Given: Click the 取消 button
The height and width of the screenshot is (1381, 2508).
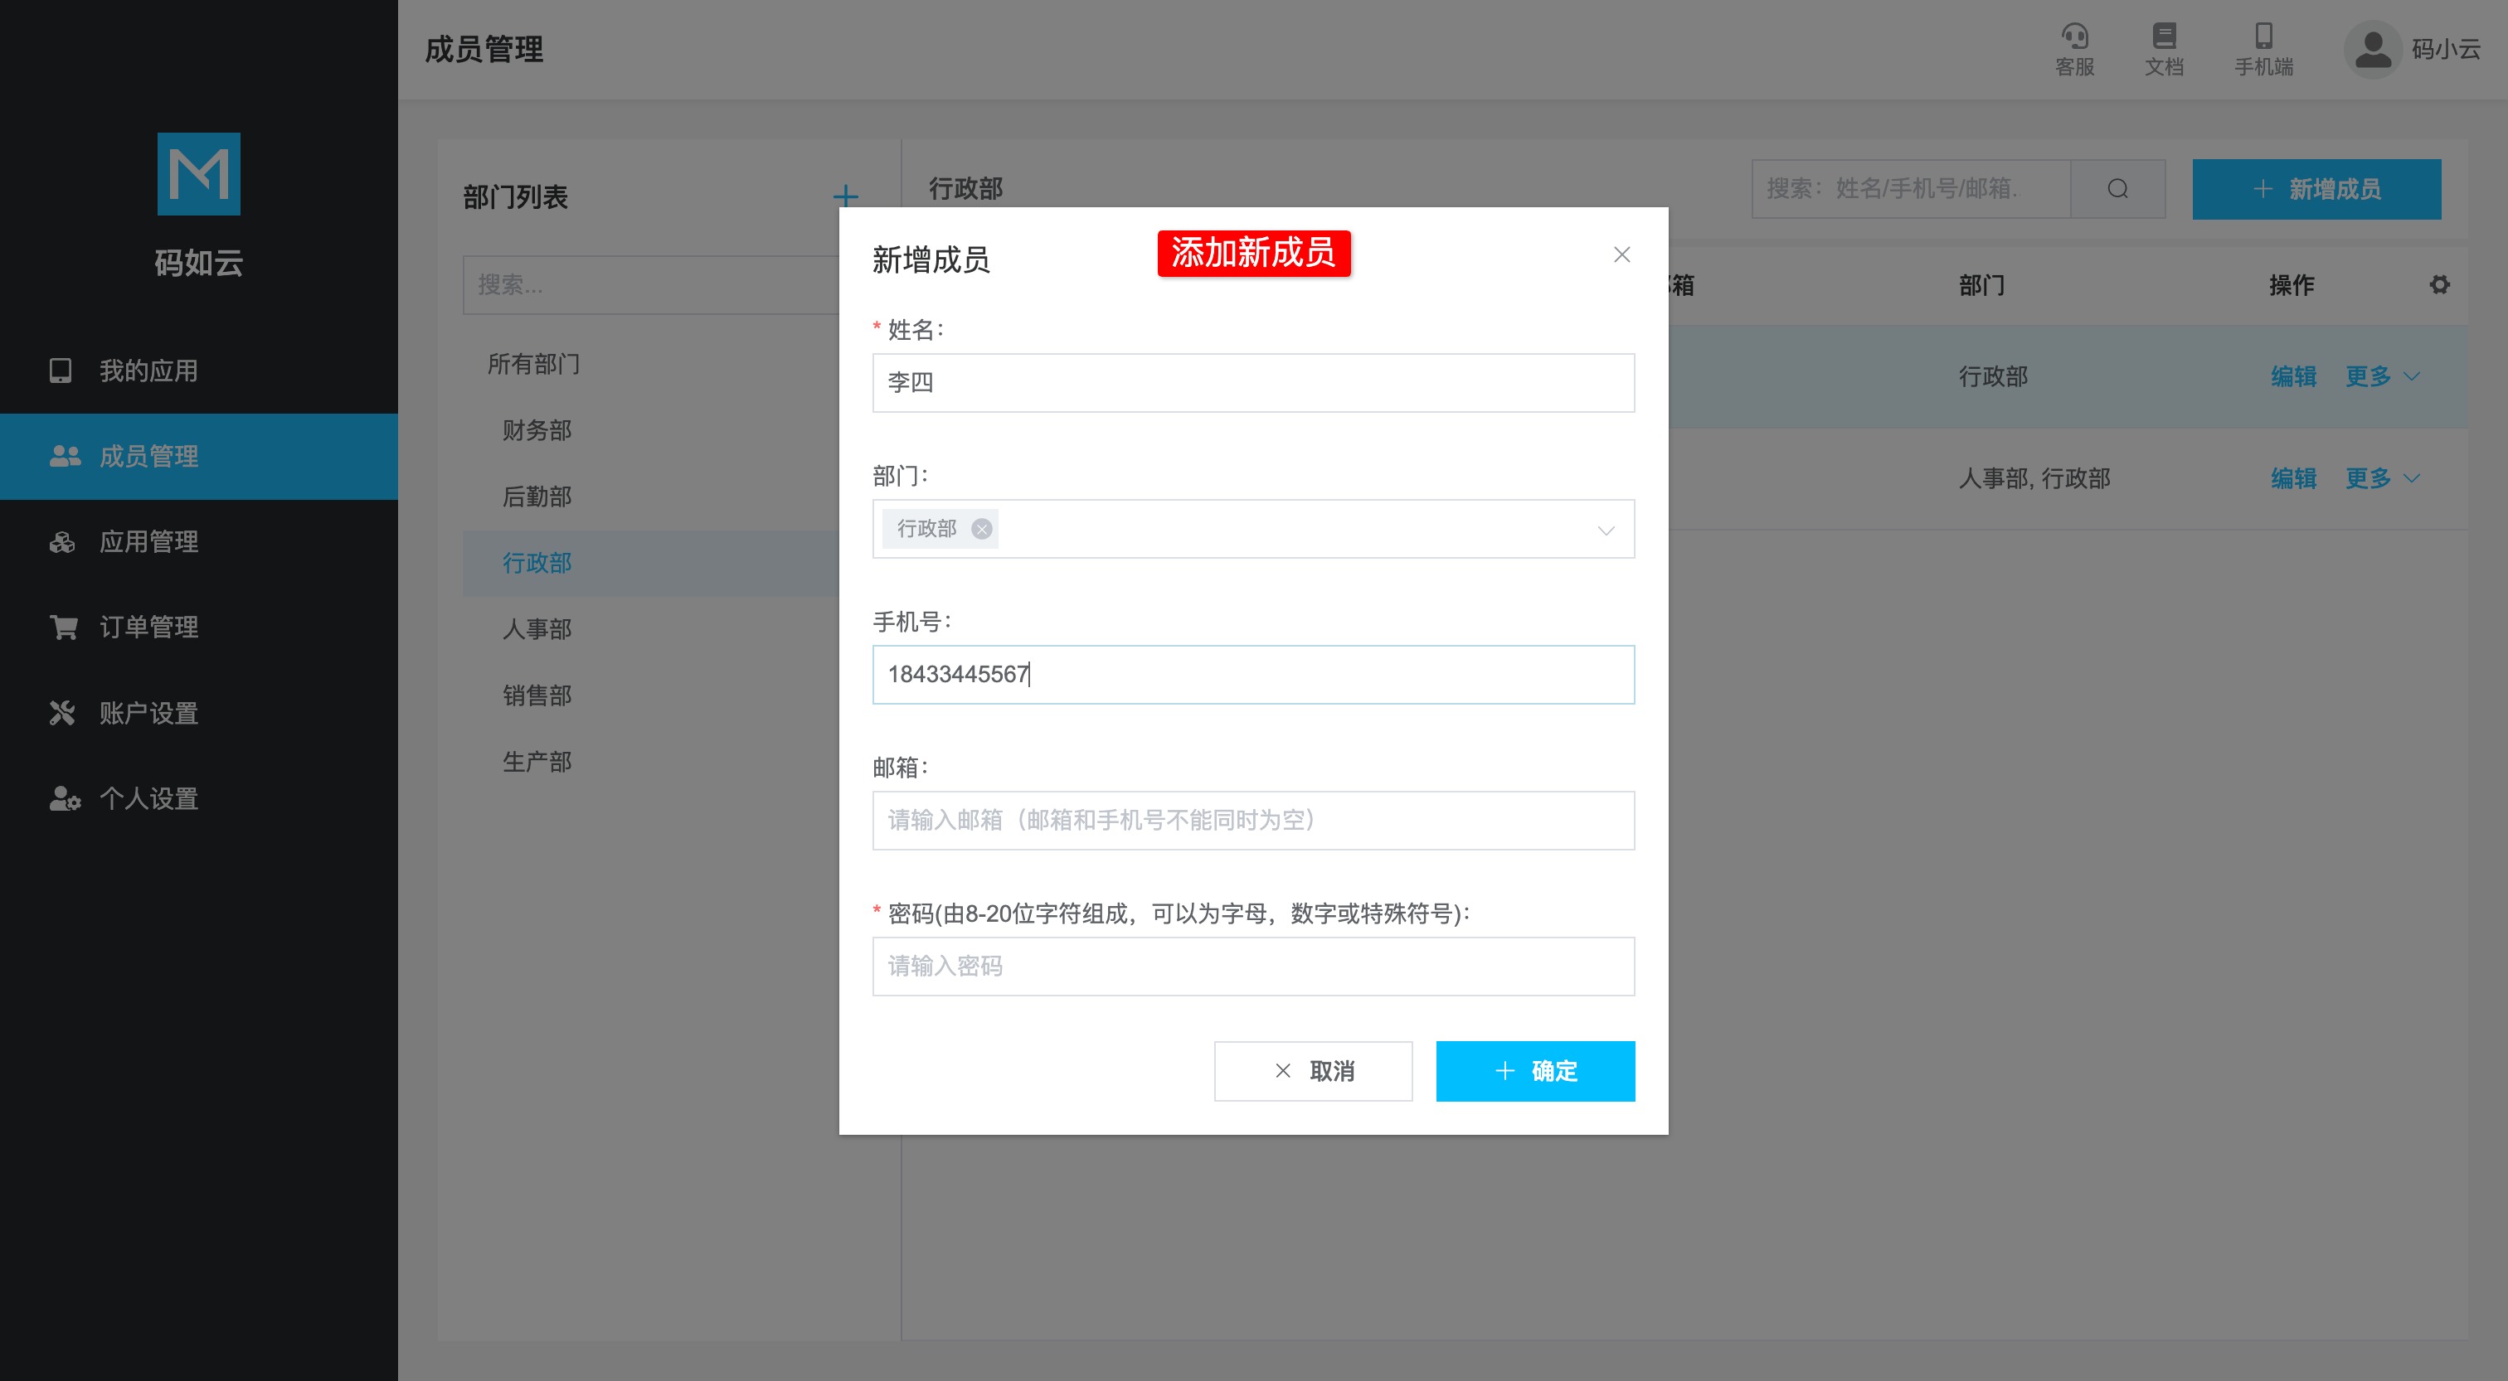Looking at the screenshot, I should click(1312, 1070).
